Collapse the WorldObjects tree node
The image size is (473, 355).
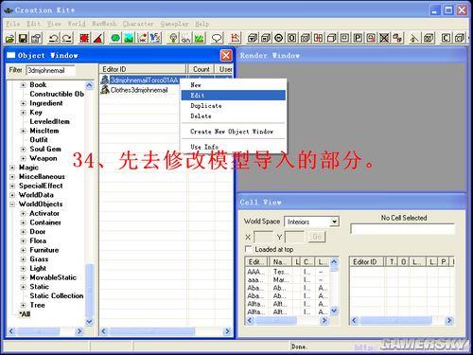(12, 204)
